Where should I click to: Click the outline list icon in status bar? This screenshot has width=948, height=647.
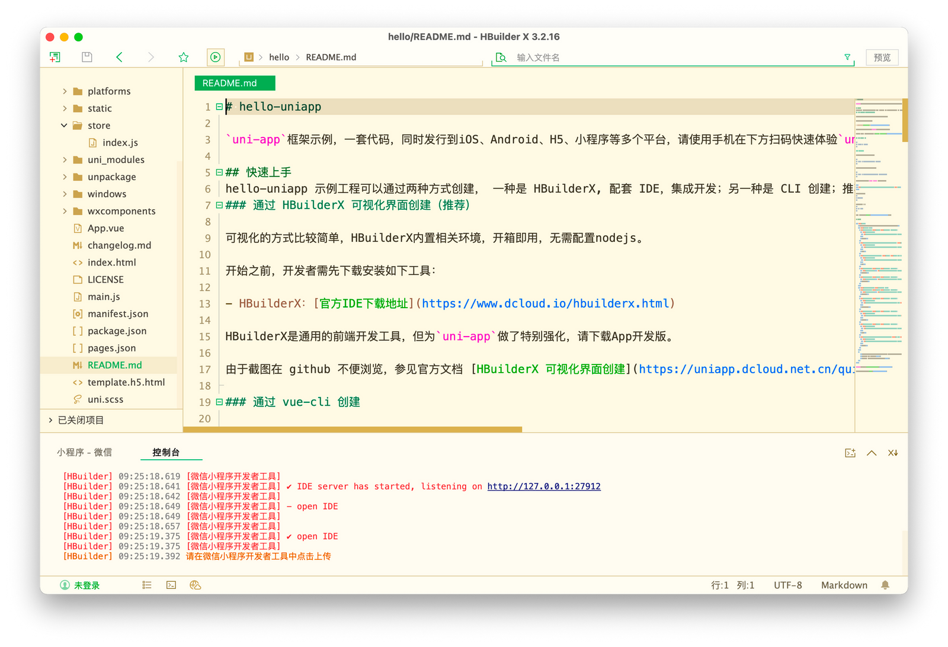point(146,585)
